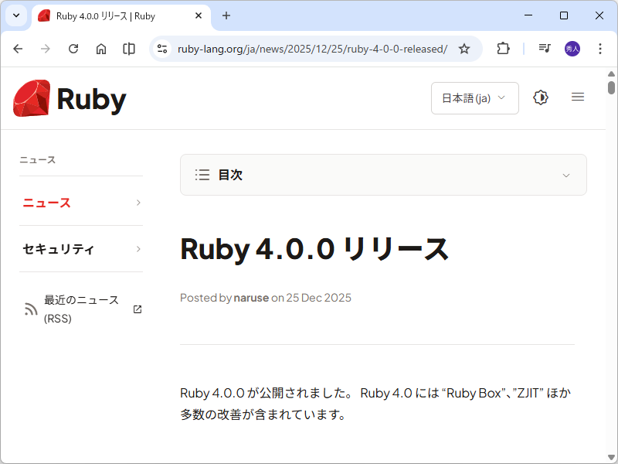618x464 pixels.
Task: Open the Chrome three-dot menu
Action: pyautogui.click(x=600, y=48)
